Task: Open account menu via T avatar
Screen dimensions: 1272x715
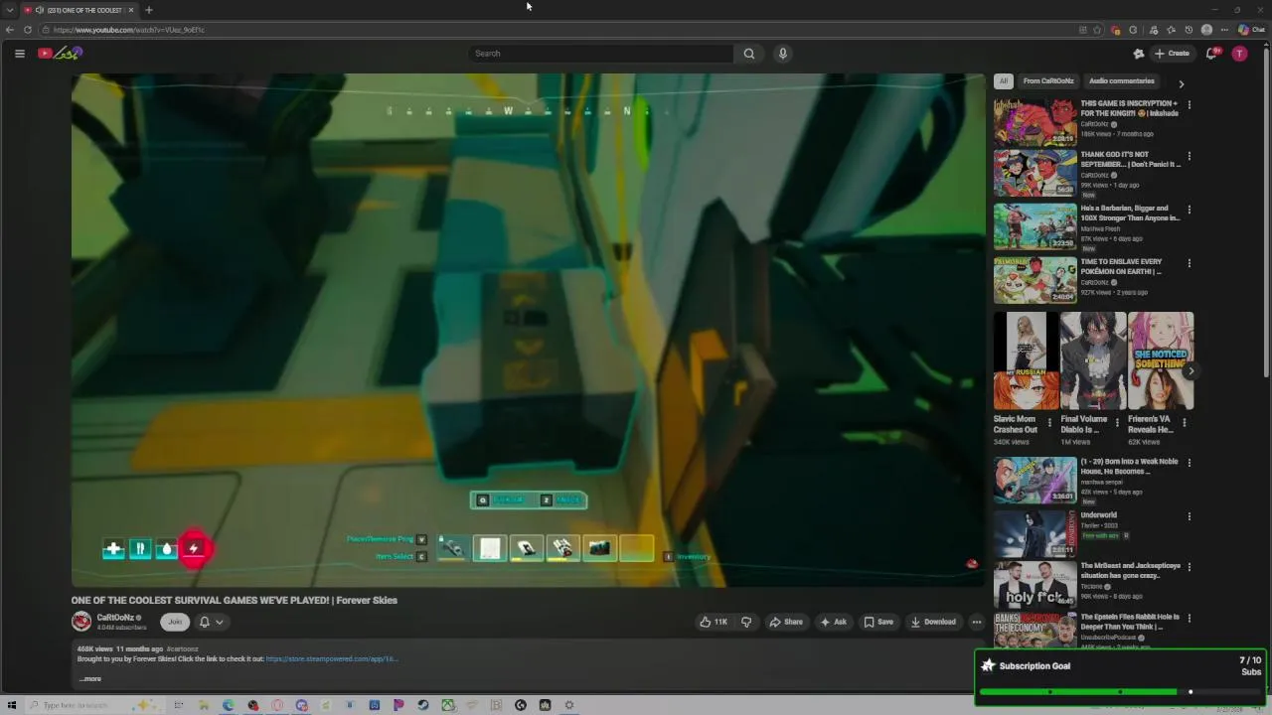Action: [x=1239, y=54]
